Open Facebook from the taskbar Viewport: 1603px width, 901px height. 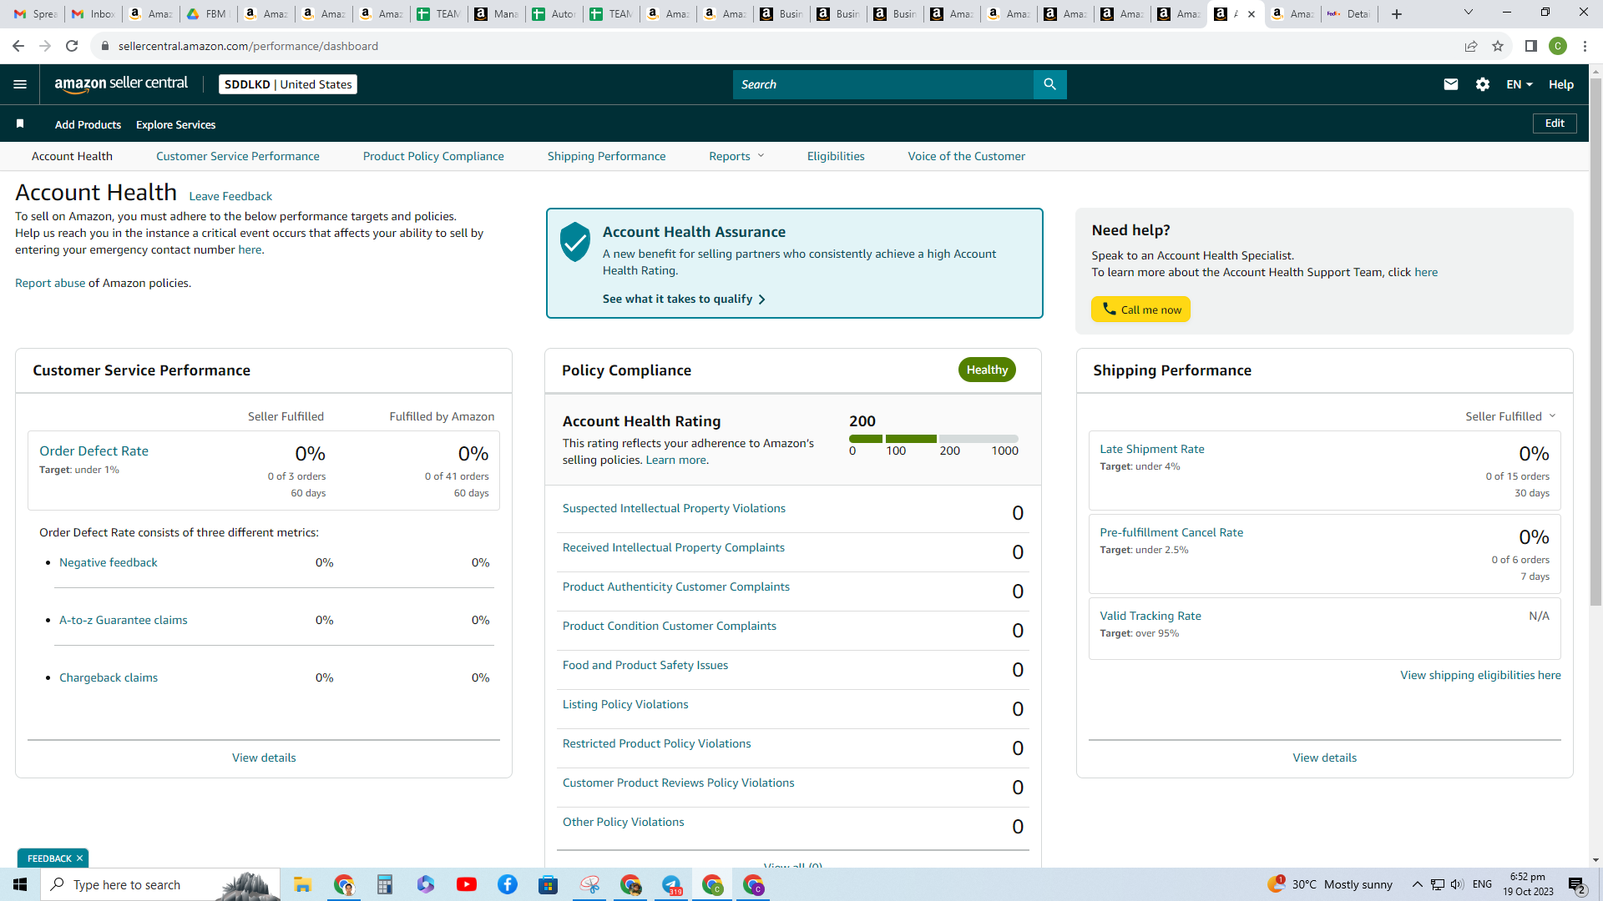[x=508, y=884]
